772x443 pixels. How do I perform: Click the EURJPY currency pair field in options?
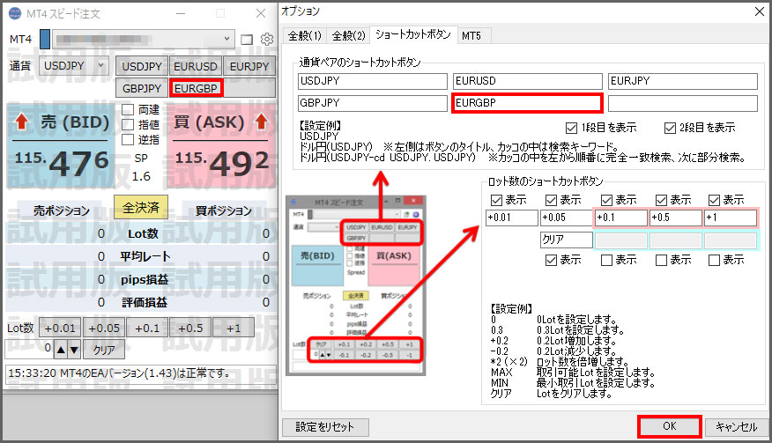pyautogui.click(x=683, y=81)
